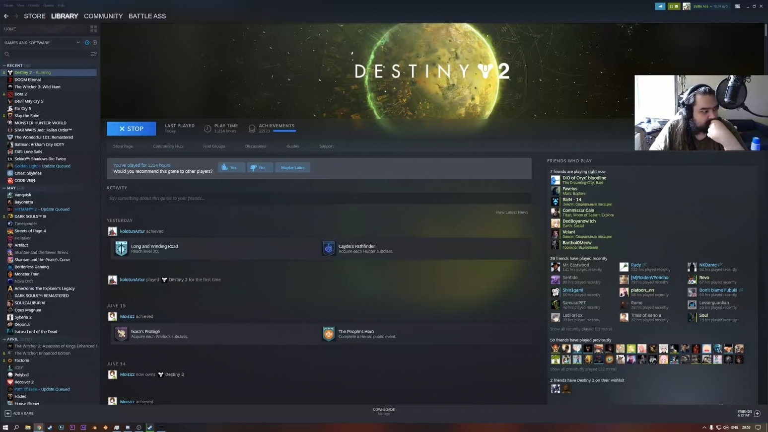
Task: Collapse the RECENT games category
Action: coord(4,66)
